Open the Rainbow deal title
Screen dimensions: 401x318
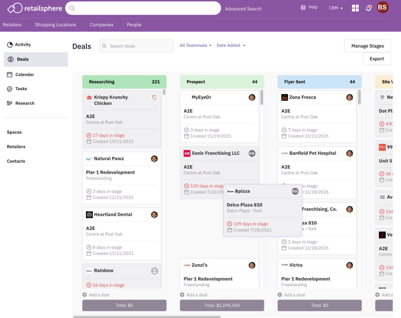click(103, 271)
